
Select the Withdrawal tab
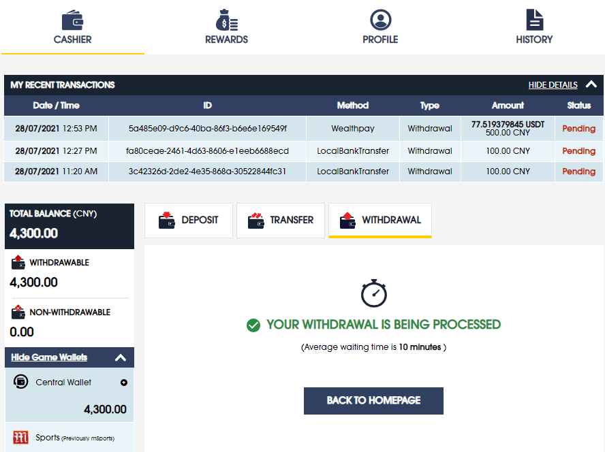pos(380,221)
